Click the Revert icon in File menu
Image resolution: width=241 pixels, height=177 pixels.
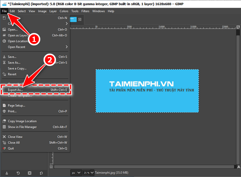coord(4,74)
